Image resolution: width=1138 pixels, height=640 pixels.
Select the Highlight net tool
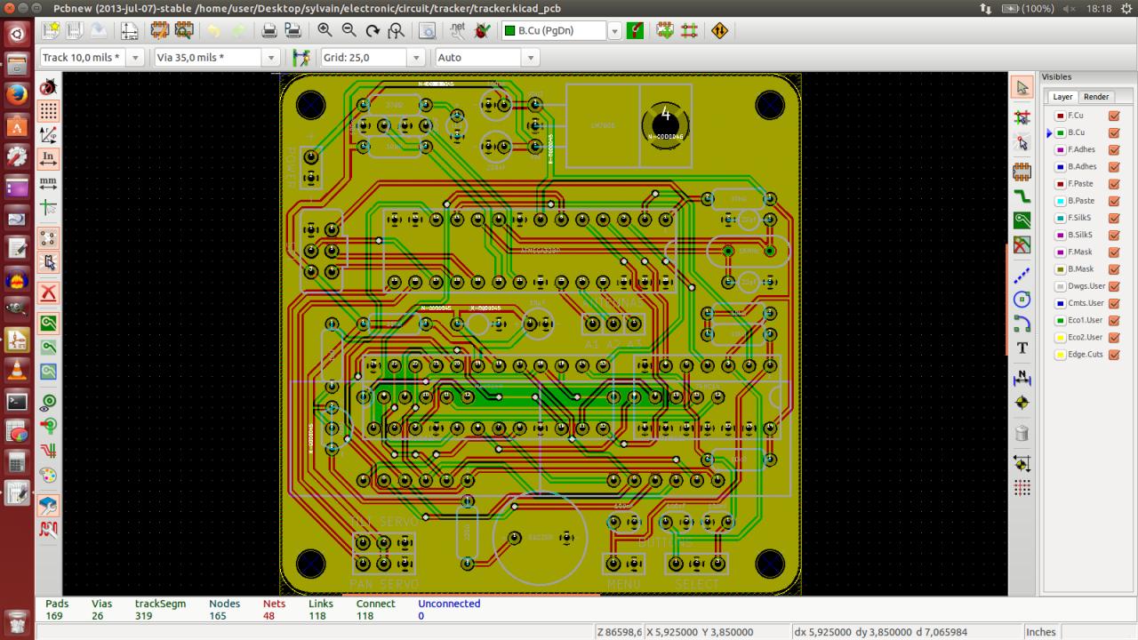coord(1022,116)
